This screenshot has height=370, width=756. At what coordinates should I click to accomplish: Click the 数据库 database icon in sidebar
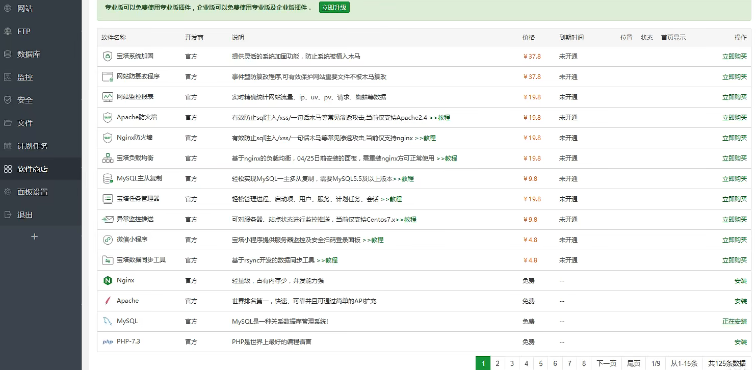(x=8, y=54)
